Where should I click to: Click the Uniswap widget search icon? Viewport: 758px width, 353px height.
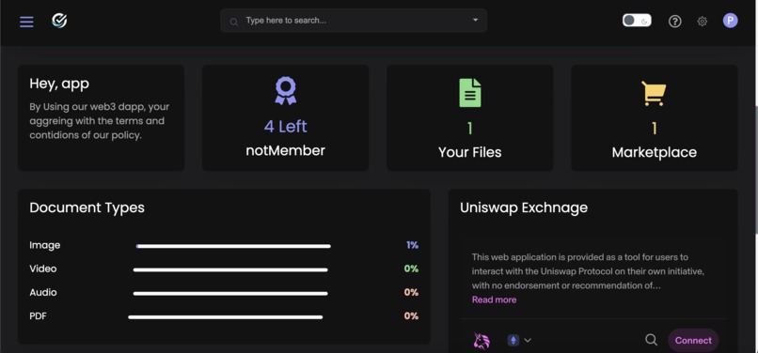pyautogui.click(x=651, y=340)
